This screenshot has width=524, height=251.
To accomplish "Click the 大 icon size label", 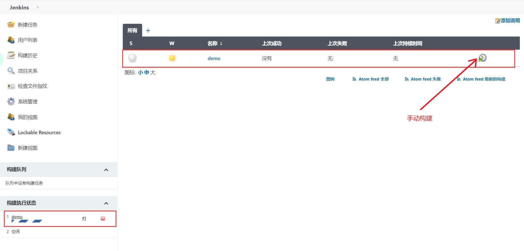I will [x=153, y=73].
